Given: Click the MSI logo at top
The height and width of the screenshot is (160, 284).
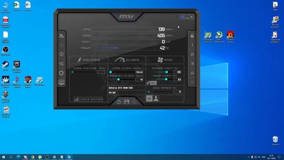Looking at the screenshot, I should [126, 16].
